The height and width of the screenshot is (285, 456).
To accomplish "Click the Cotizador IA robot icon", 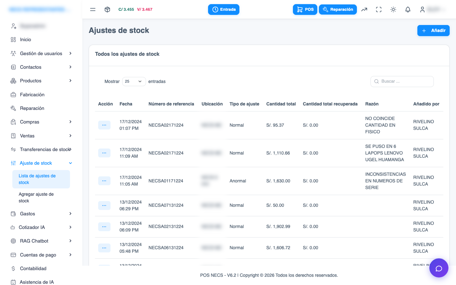I will [x=13, y=227].
